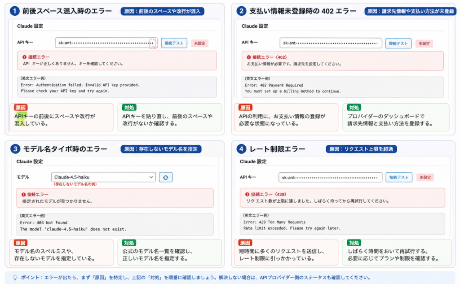The image size is (460, 287).
Task: Click the heading 'モデル名タイポ時のエラー'
Action: click(x=65, y=149)
